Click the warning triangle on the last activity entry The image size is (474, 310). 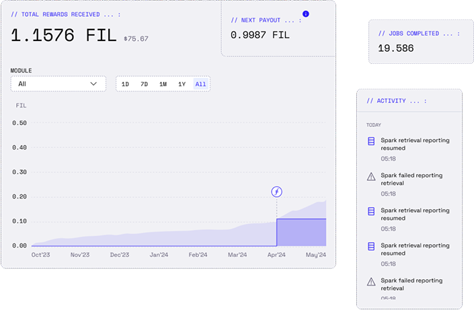click(x=370, y=281)
